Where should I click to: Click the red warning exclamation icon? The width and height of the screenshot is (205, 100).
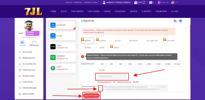83,57
